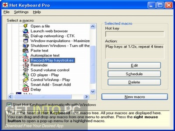Select the Control WinAmp - Play macro
Viewport: 175px width, 131px height.
[50, 80]
